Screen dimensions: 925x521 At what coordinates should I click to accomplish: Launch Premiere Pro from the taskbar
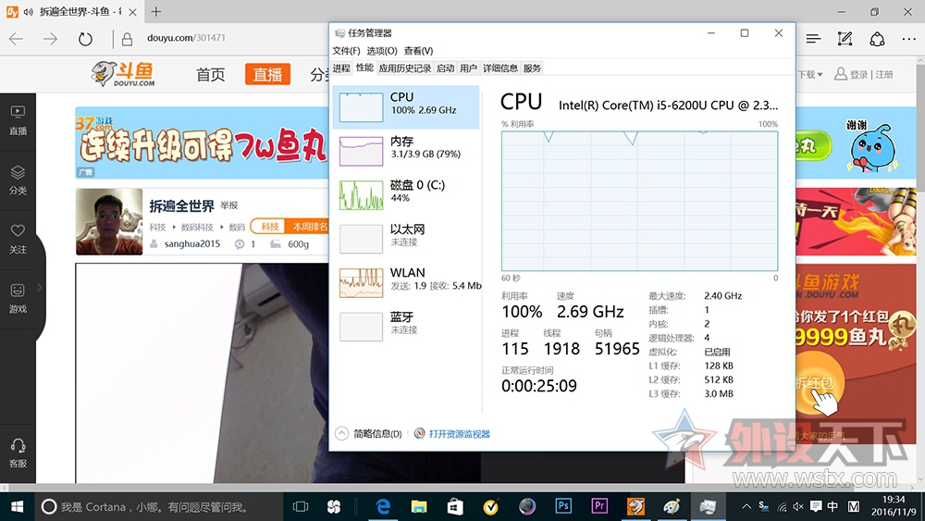coord(599,506)
